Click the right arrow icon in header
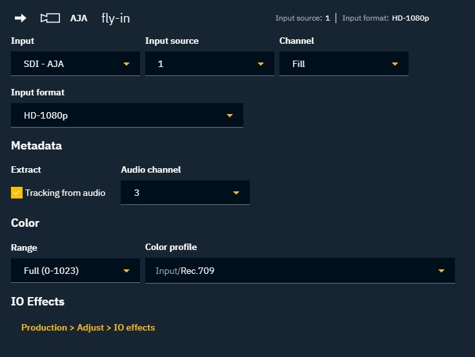 coord(21,18)
